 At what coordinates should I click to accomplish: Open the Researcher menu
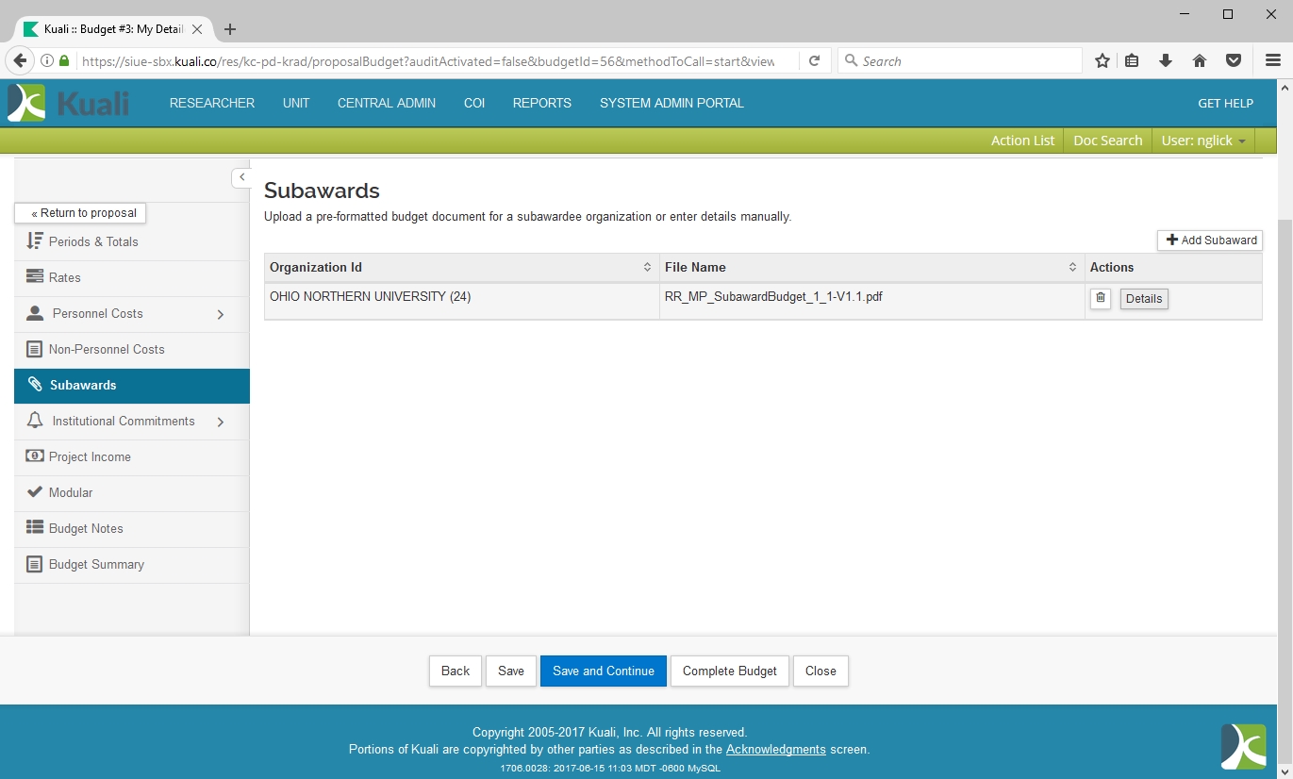click(x=212, y=104)
